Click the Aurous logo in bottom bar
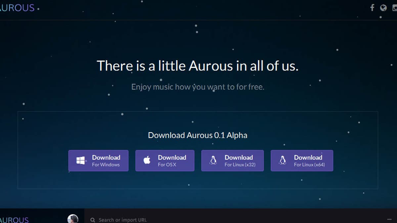This screenshot has width=397, height=223. (x=14, y=220)
